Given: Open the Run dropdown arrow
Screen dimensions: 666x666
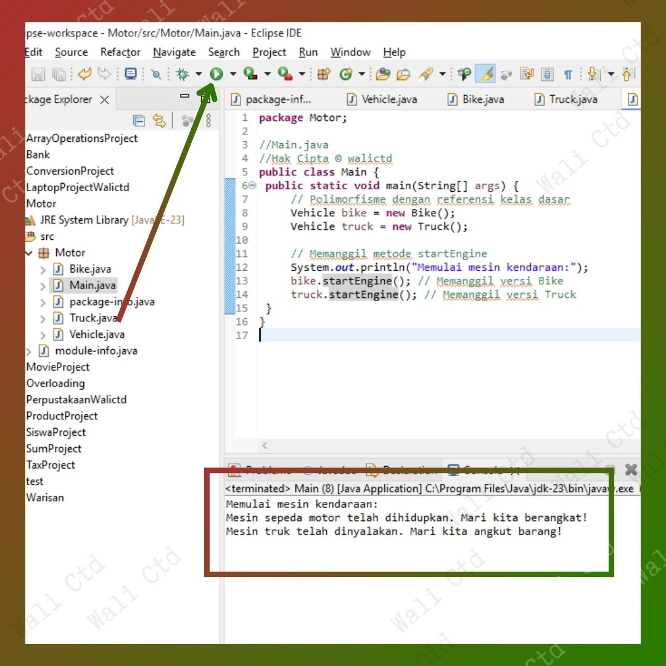Looking at the screenshot, I should [x=232, y=75].
